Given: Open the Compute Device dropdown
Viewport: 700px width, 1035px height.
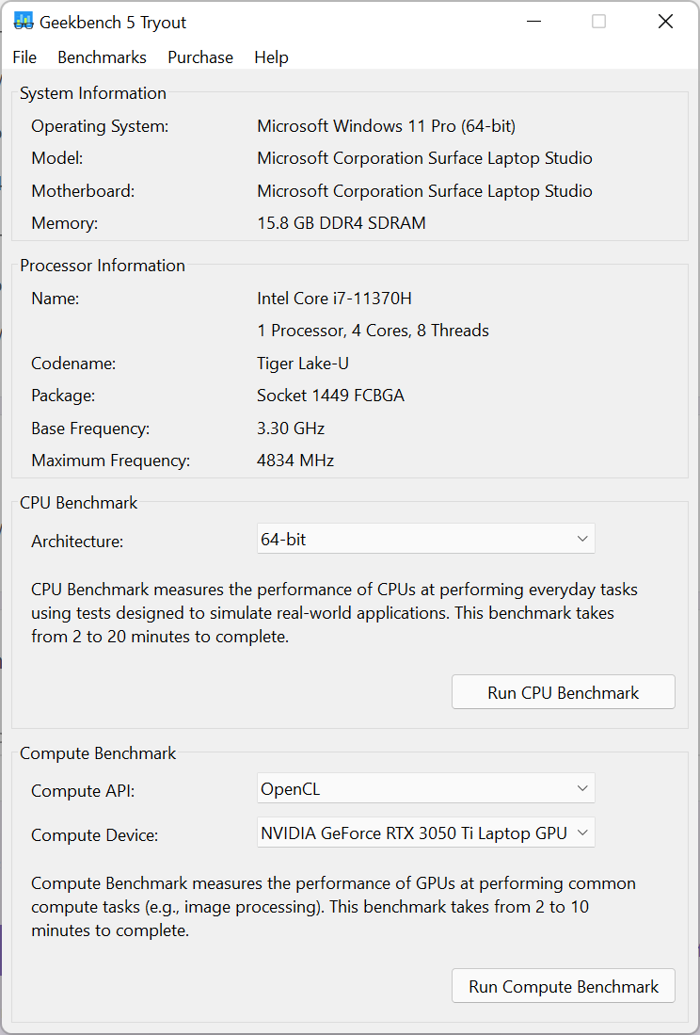Looking at the screenshot, I should 425,833.
